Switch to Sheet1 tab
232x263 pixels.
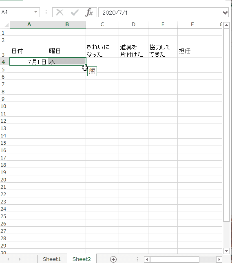52,259
